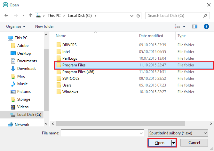Click the Up one level arrow icon

tap(31, 15)
